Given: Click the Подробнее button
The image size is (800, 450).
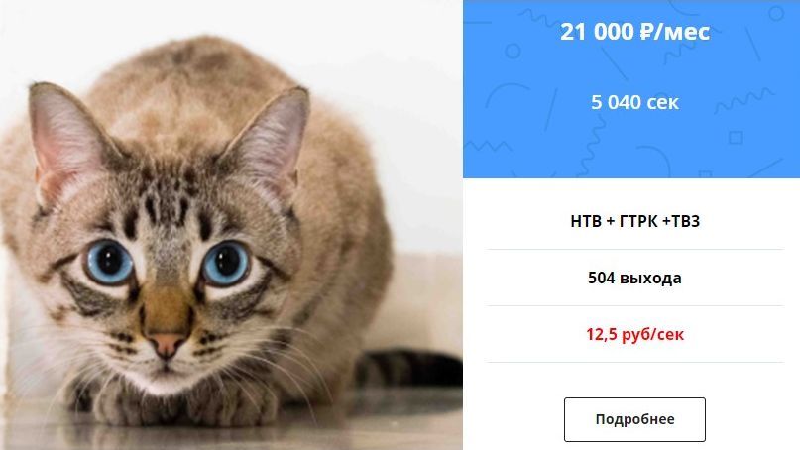Looking at the screenshot, I should pos(634,419).
